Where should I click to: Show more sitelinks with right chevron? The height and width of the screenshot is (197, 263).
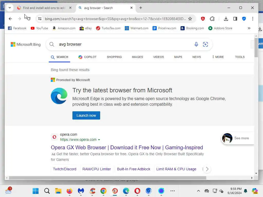tap(207, 169)
